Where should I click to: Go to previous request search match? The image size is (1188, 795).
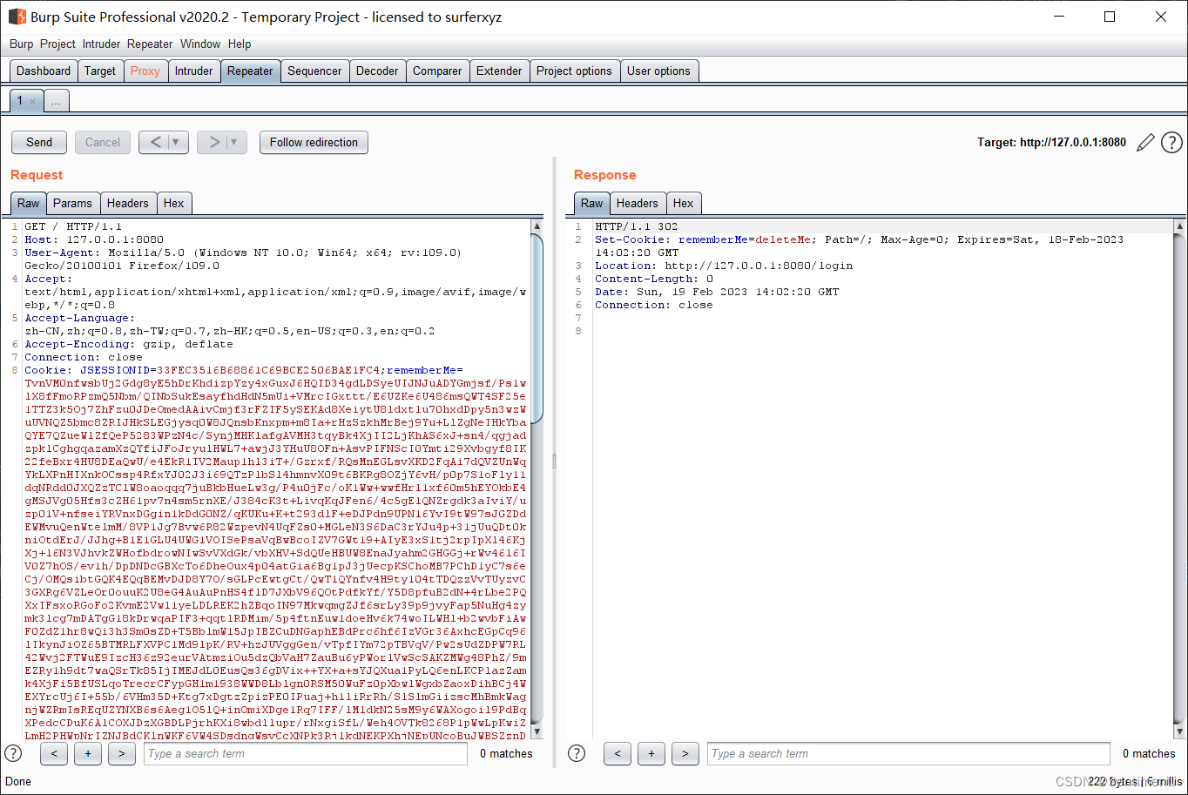53,754
